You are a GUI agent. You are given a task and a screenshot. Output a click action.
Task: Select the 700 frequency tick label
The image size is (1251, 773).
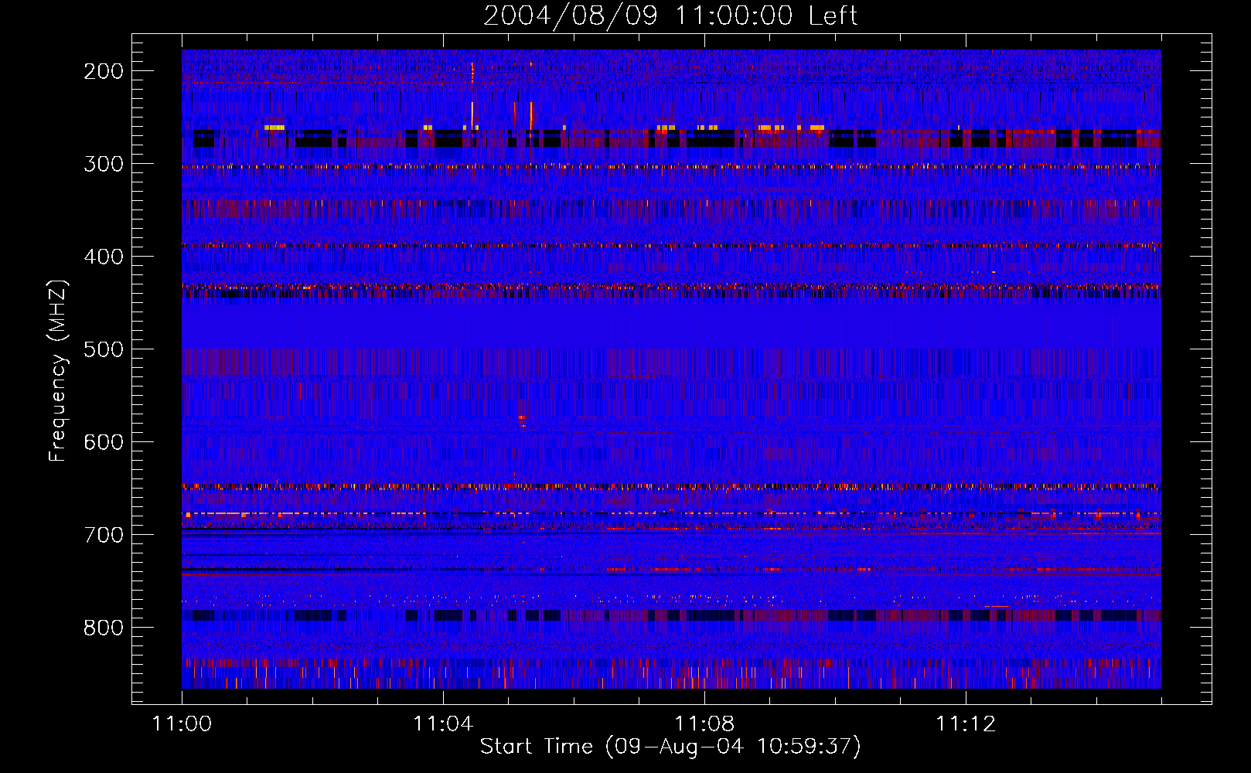point(104,535)
